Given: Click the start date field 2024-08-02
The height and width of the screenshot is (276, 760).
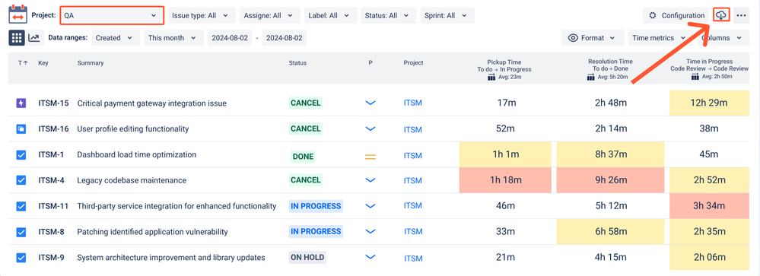Looking at the screenshot, I should (231, 38).
